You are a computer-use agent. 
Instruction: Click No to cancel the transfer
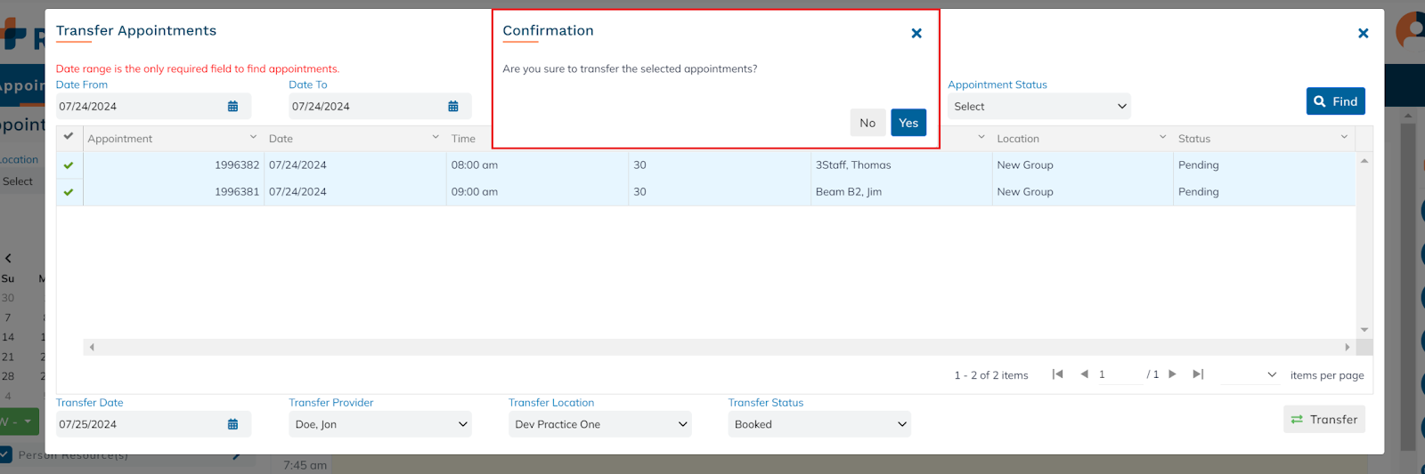click(867, 123)
